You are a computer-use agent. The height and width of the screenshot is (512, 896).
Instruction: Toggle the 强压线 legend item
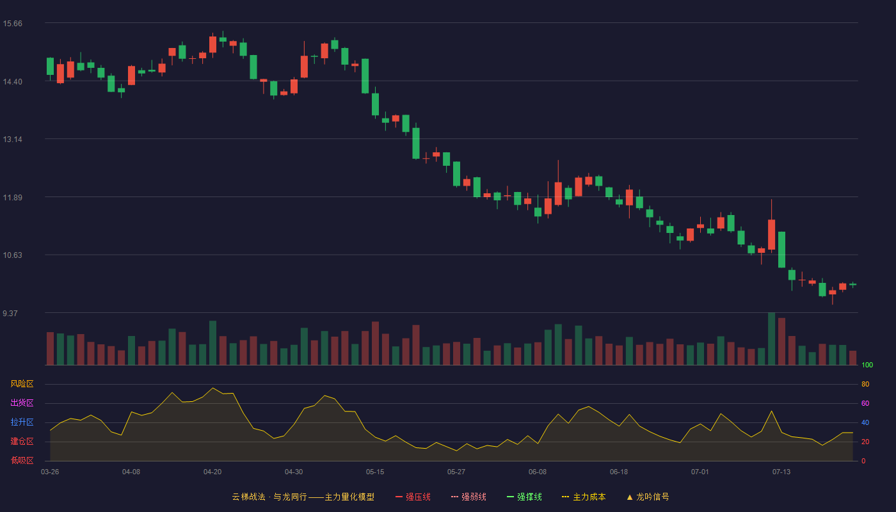[x=417, y=497]
